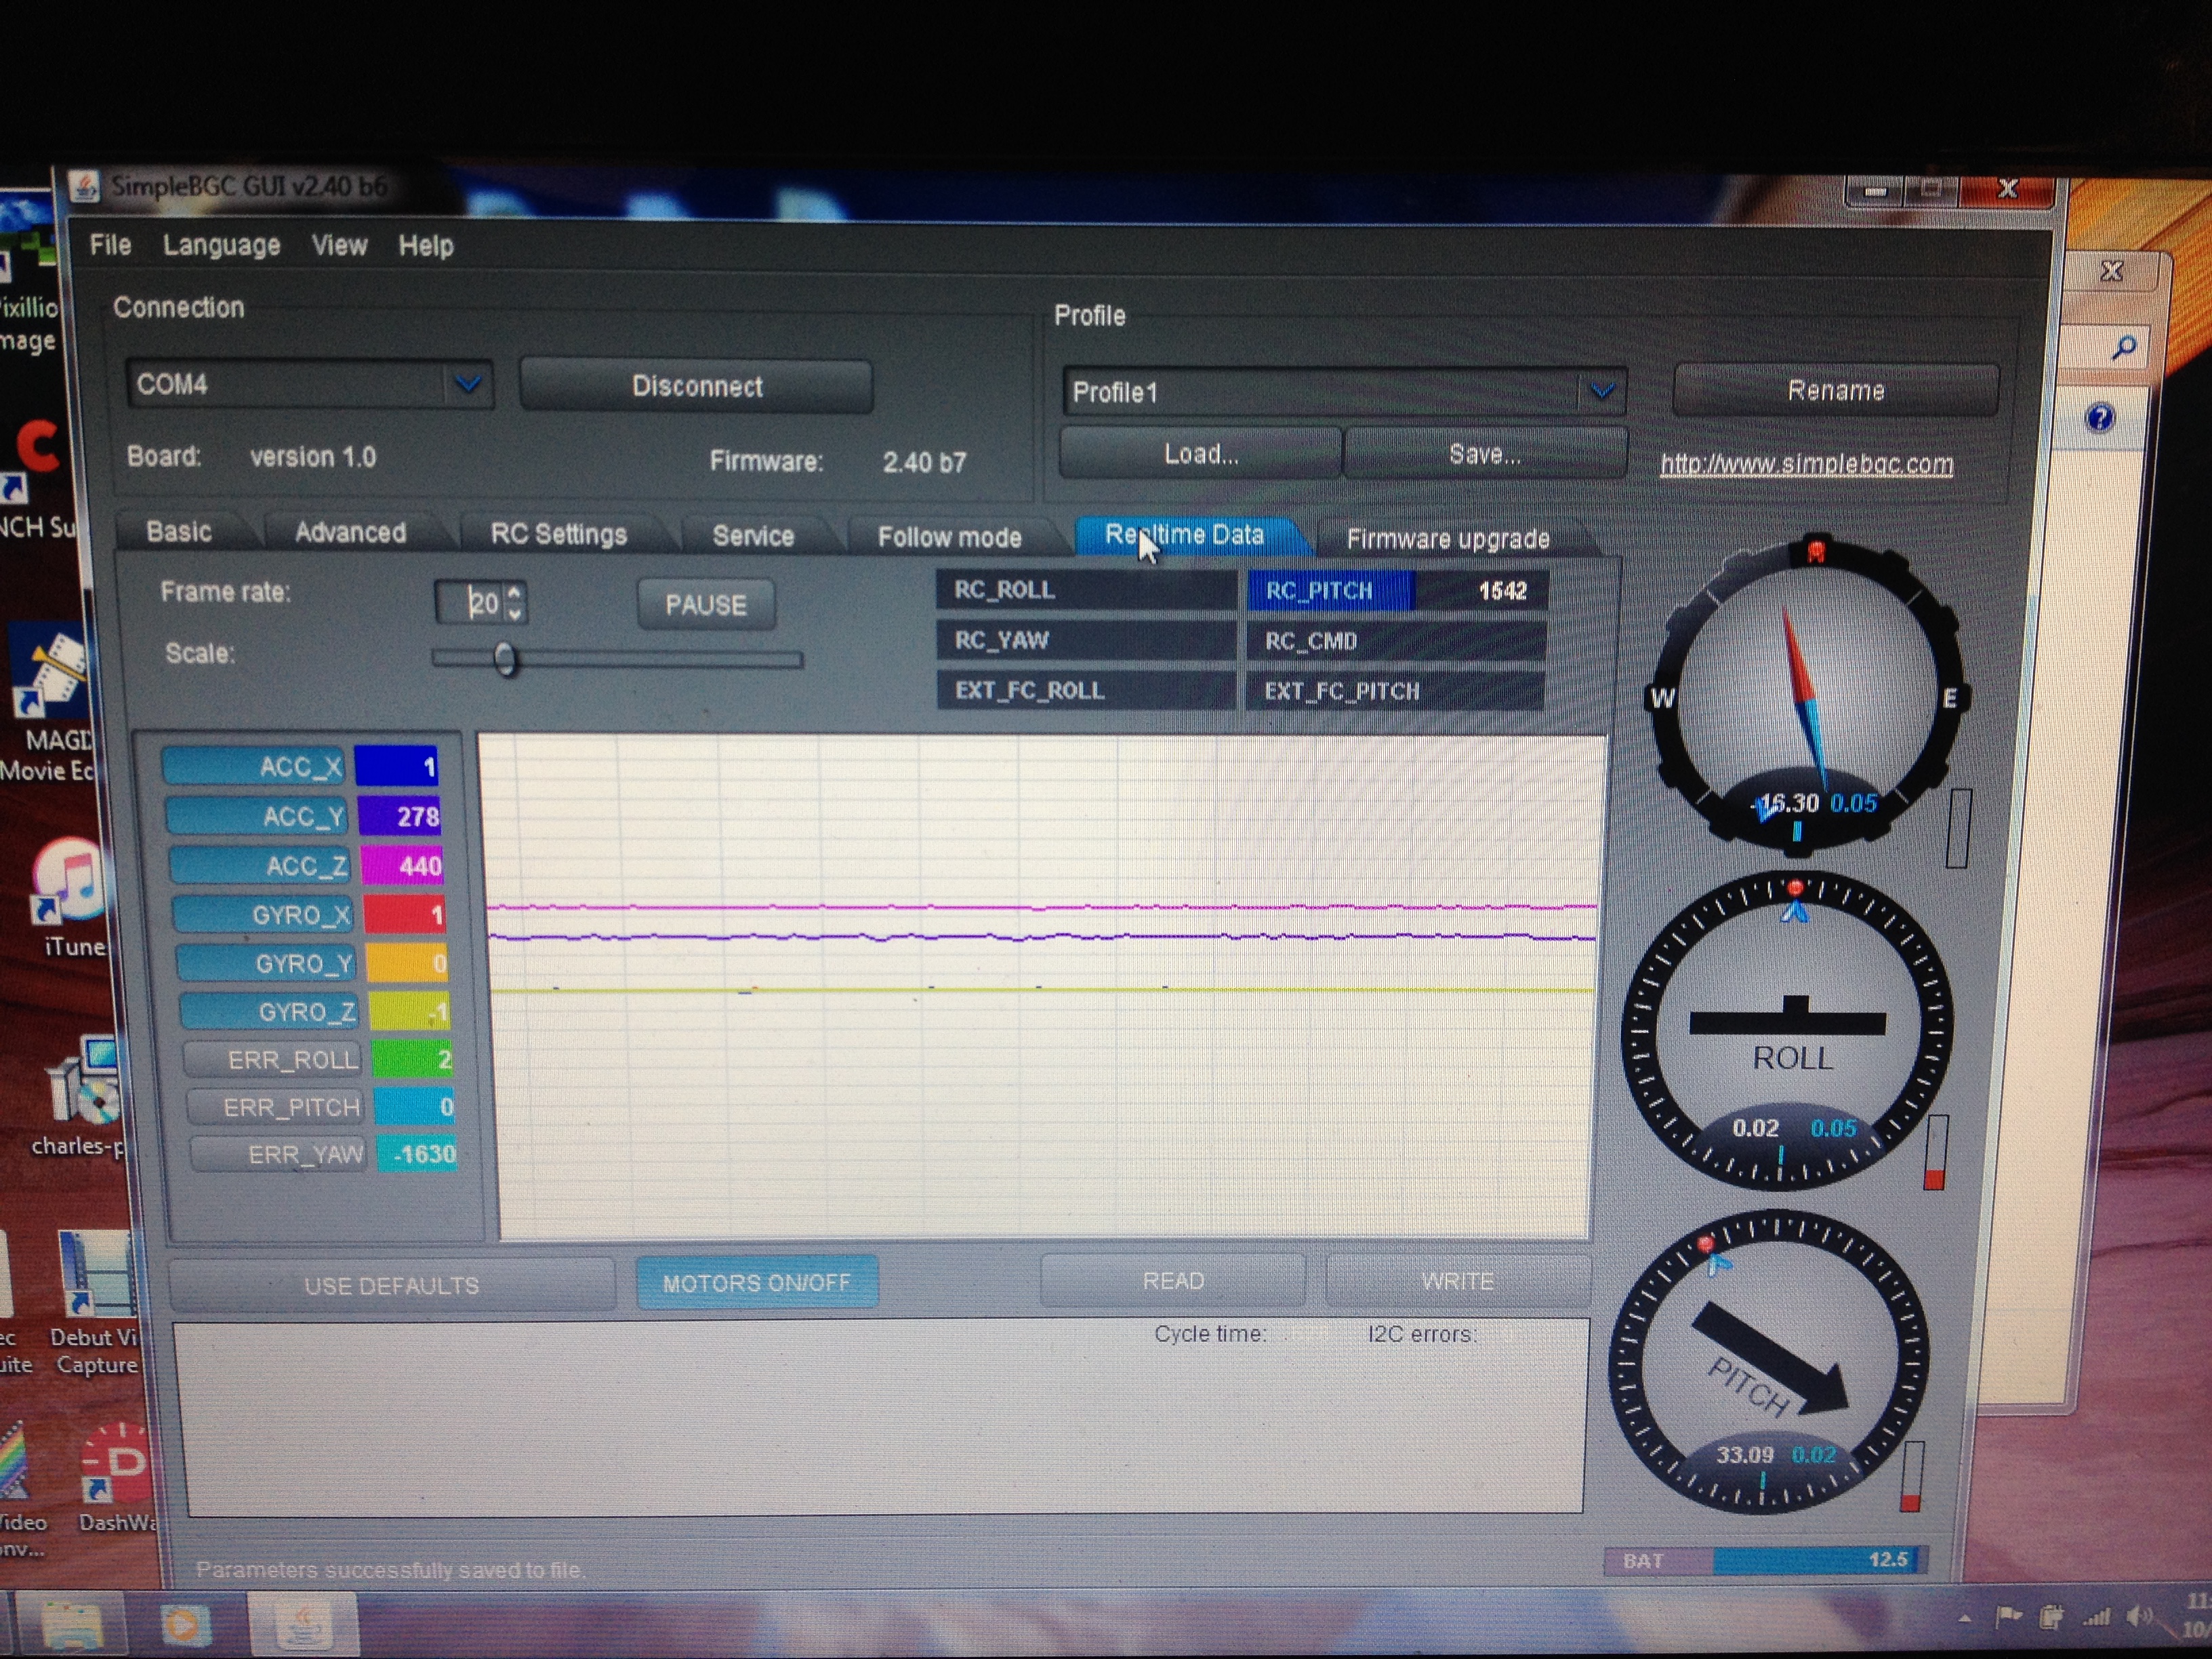
Task: Click the compass heading gauge
Action: (1807, 695)
